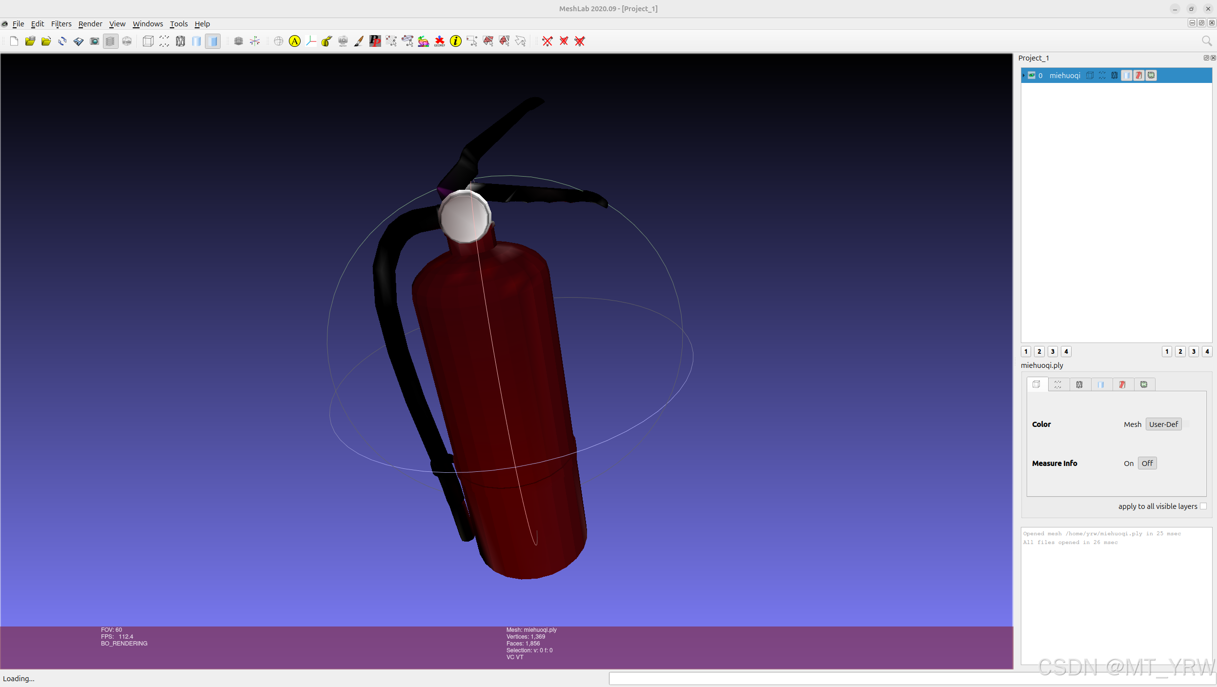The image size is (1217, 687).
Task: Toggle fill icon in miehuoqi layer row
Action: pos(1127,75)
